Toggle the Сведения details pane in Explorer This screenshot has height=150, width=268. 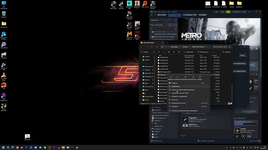pos(227,52)
